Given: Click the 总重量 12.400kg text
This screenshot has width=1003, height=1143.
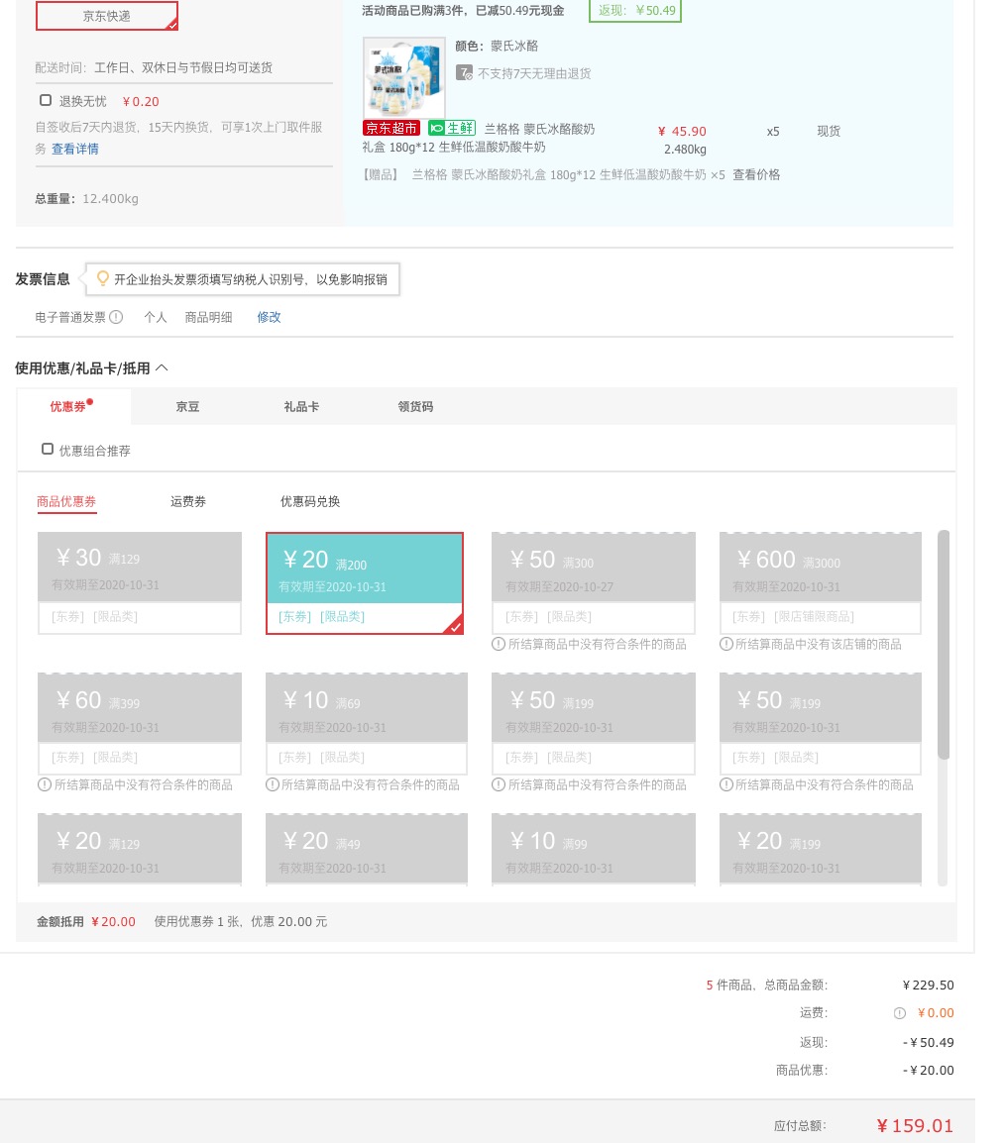Looking at the screenshot, I should (87, 199).
